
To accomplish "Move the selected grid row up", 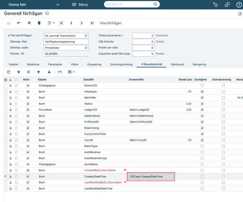I will click(x=38, y=72).
